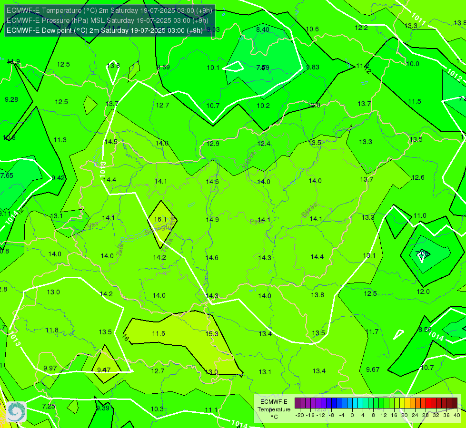Image resolution: width=466 pixels, height=428 pixels.
Task: Click the Békés county label
Action: pos(309,210)
